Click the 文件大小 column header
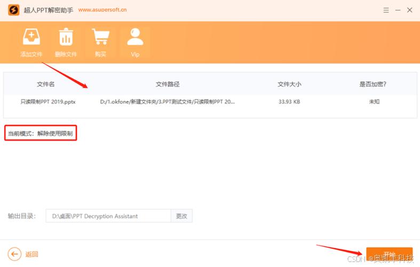This screenshot has height=267, width=420. pos(289,84)
